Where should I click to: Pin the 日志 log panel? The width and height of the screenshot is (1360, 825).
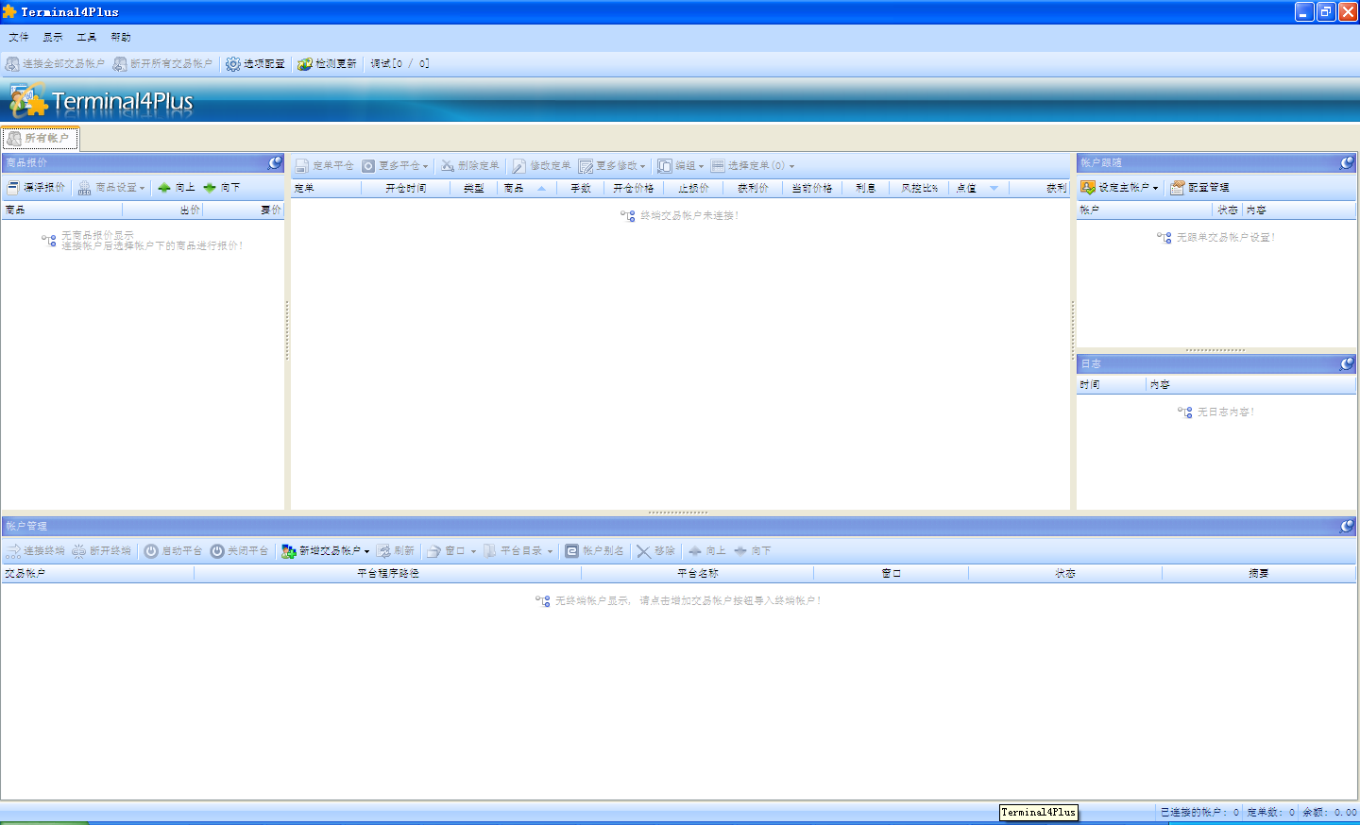pos(1347,364)
